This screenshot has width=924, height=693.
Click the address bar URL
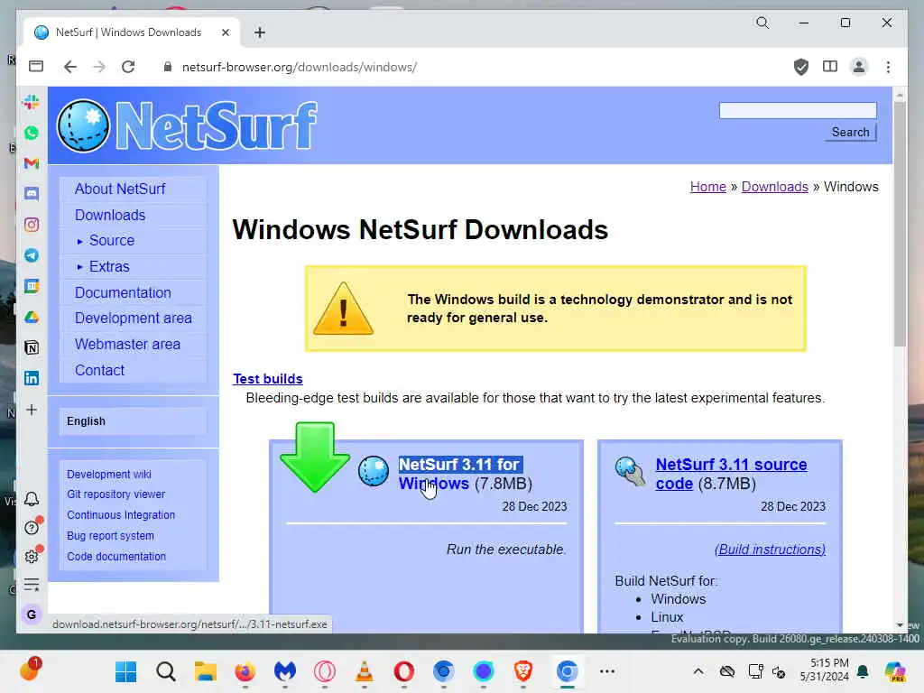coord(300,67)
